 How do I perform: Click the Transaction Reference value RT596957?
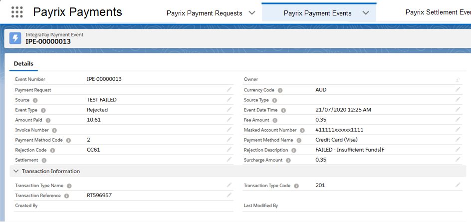tap(99, 196)
